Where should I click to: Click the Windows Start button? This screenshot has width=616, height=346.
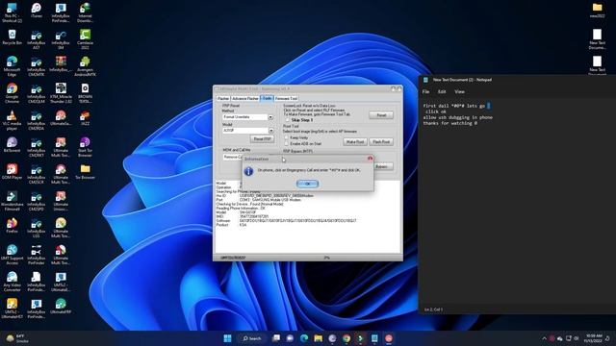pos(227,338)
